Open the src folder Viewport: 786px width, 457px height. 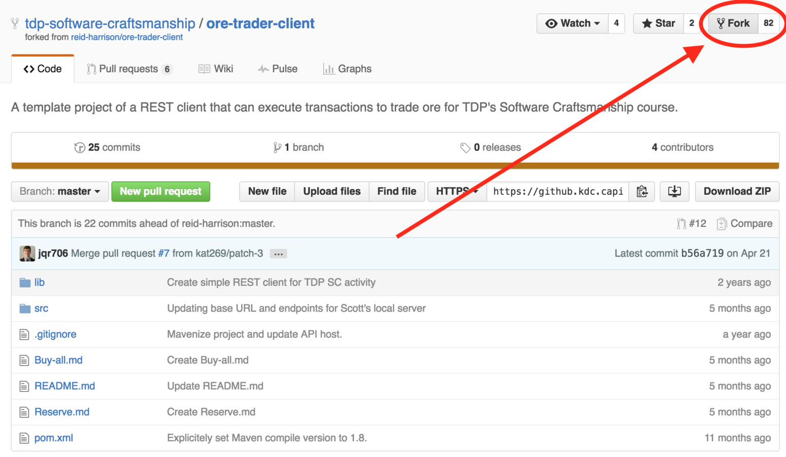(42, 308)
